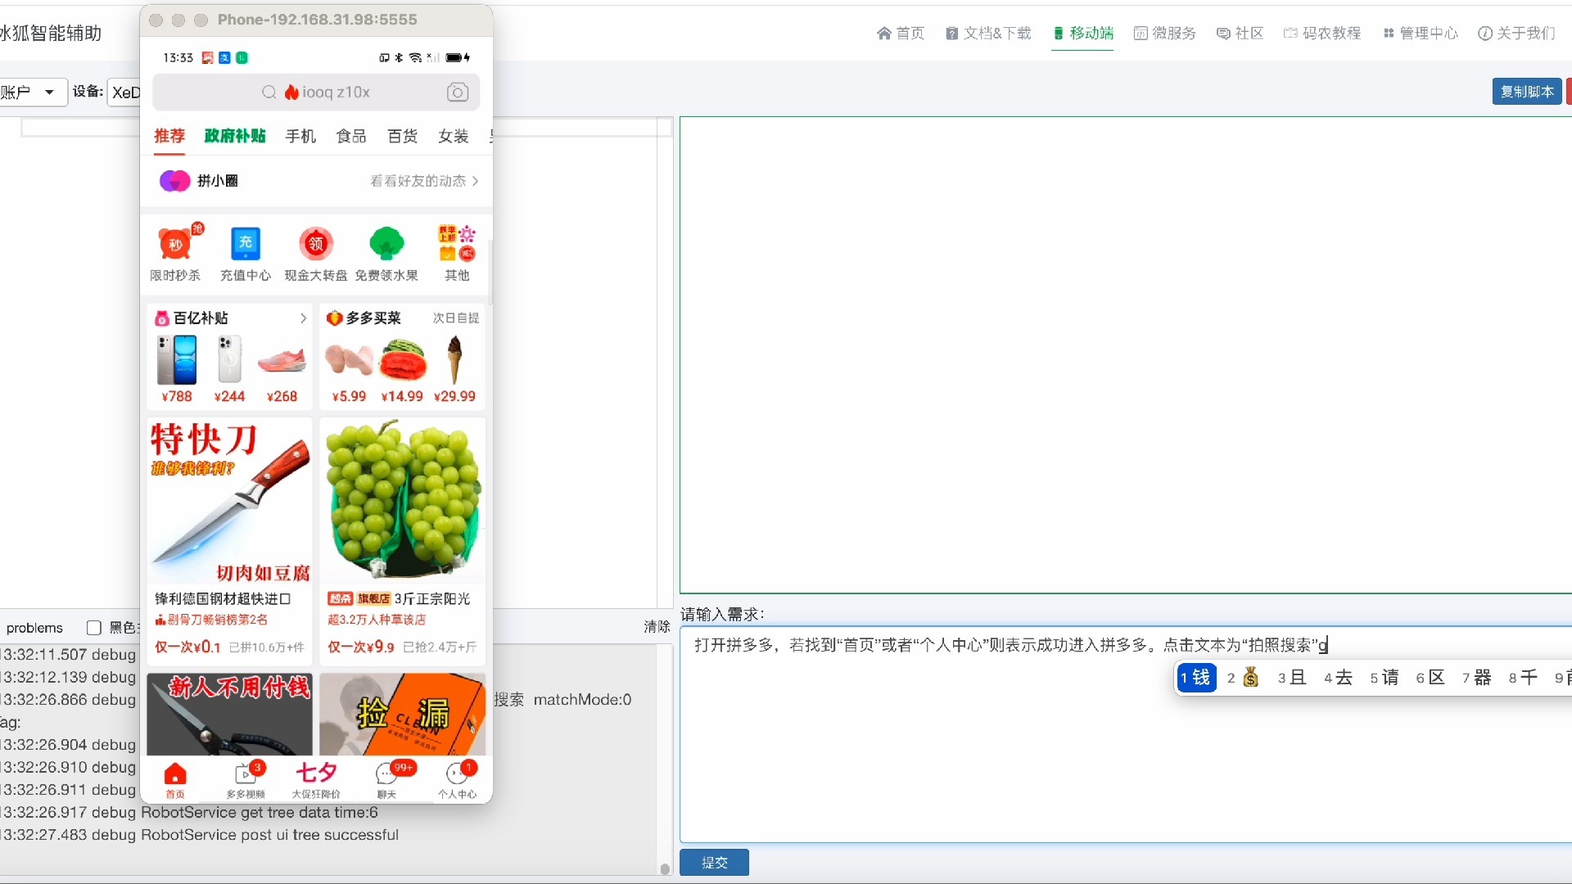
Task: Open the 捡漏 product card
Action: (x=402, y=714)
